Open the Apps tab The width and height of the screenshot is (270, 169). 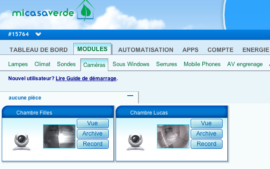pyautogui.click(x=191, y=50)
